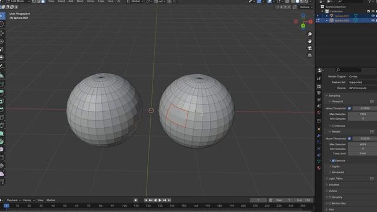Open the Object Data green triangle tab
This screenshot has height=212, width=377.
[319, 161]
